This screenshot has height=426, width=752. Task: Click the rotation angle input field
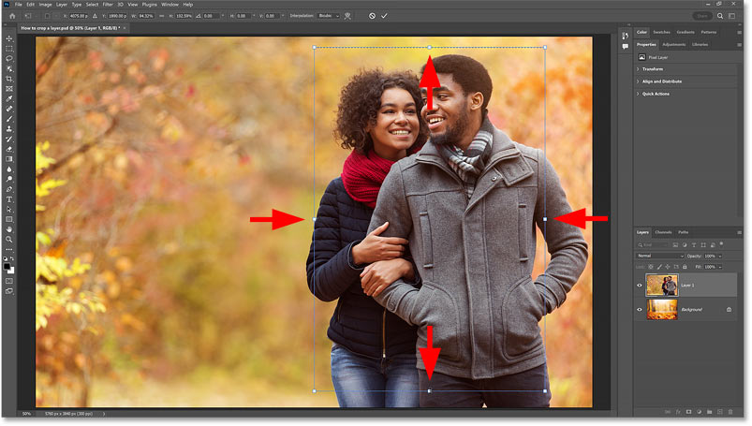pyautogui.click(x=212, y=16)
